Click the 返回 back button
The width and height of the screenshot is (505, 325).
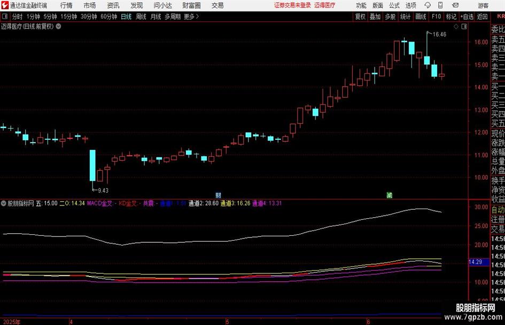[x=482, y=17]
